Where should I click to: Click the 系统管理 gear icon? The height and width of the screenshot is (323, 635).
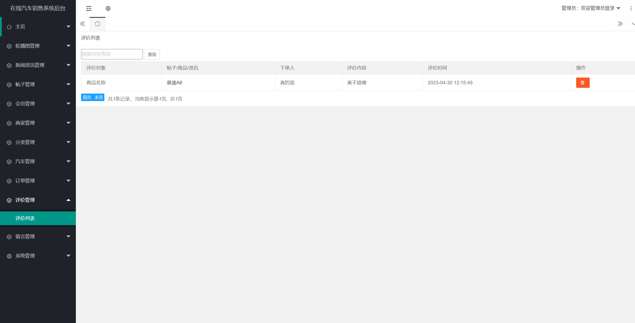9,256
